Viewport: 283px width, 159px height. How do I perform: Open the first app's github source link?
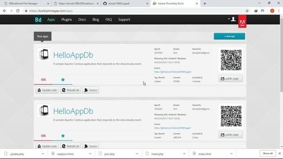(x=172, y=72)
